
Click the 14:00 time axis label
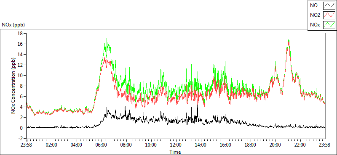[201, 145]
